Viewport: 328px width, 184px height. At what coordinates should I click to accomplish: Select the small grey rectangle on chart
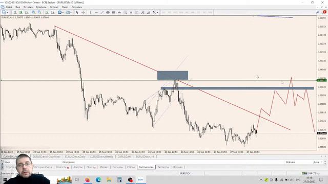click(173, 75)
